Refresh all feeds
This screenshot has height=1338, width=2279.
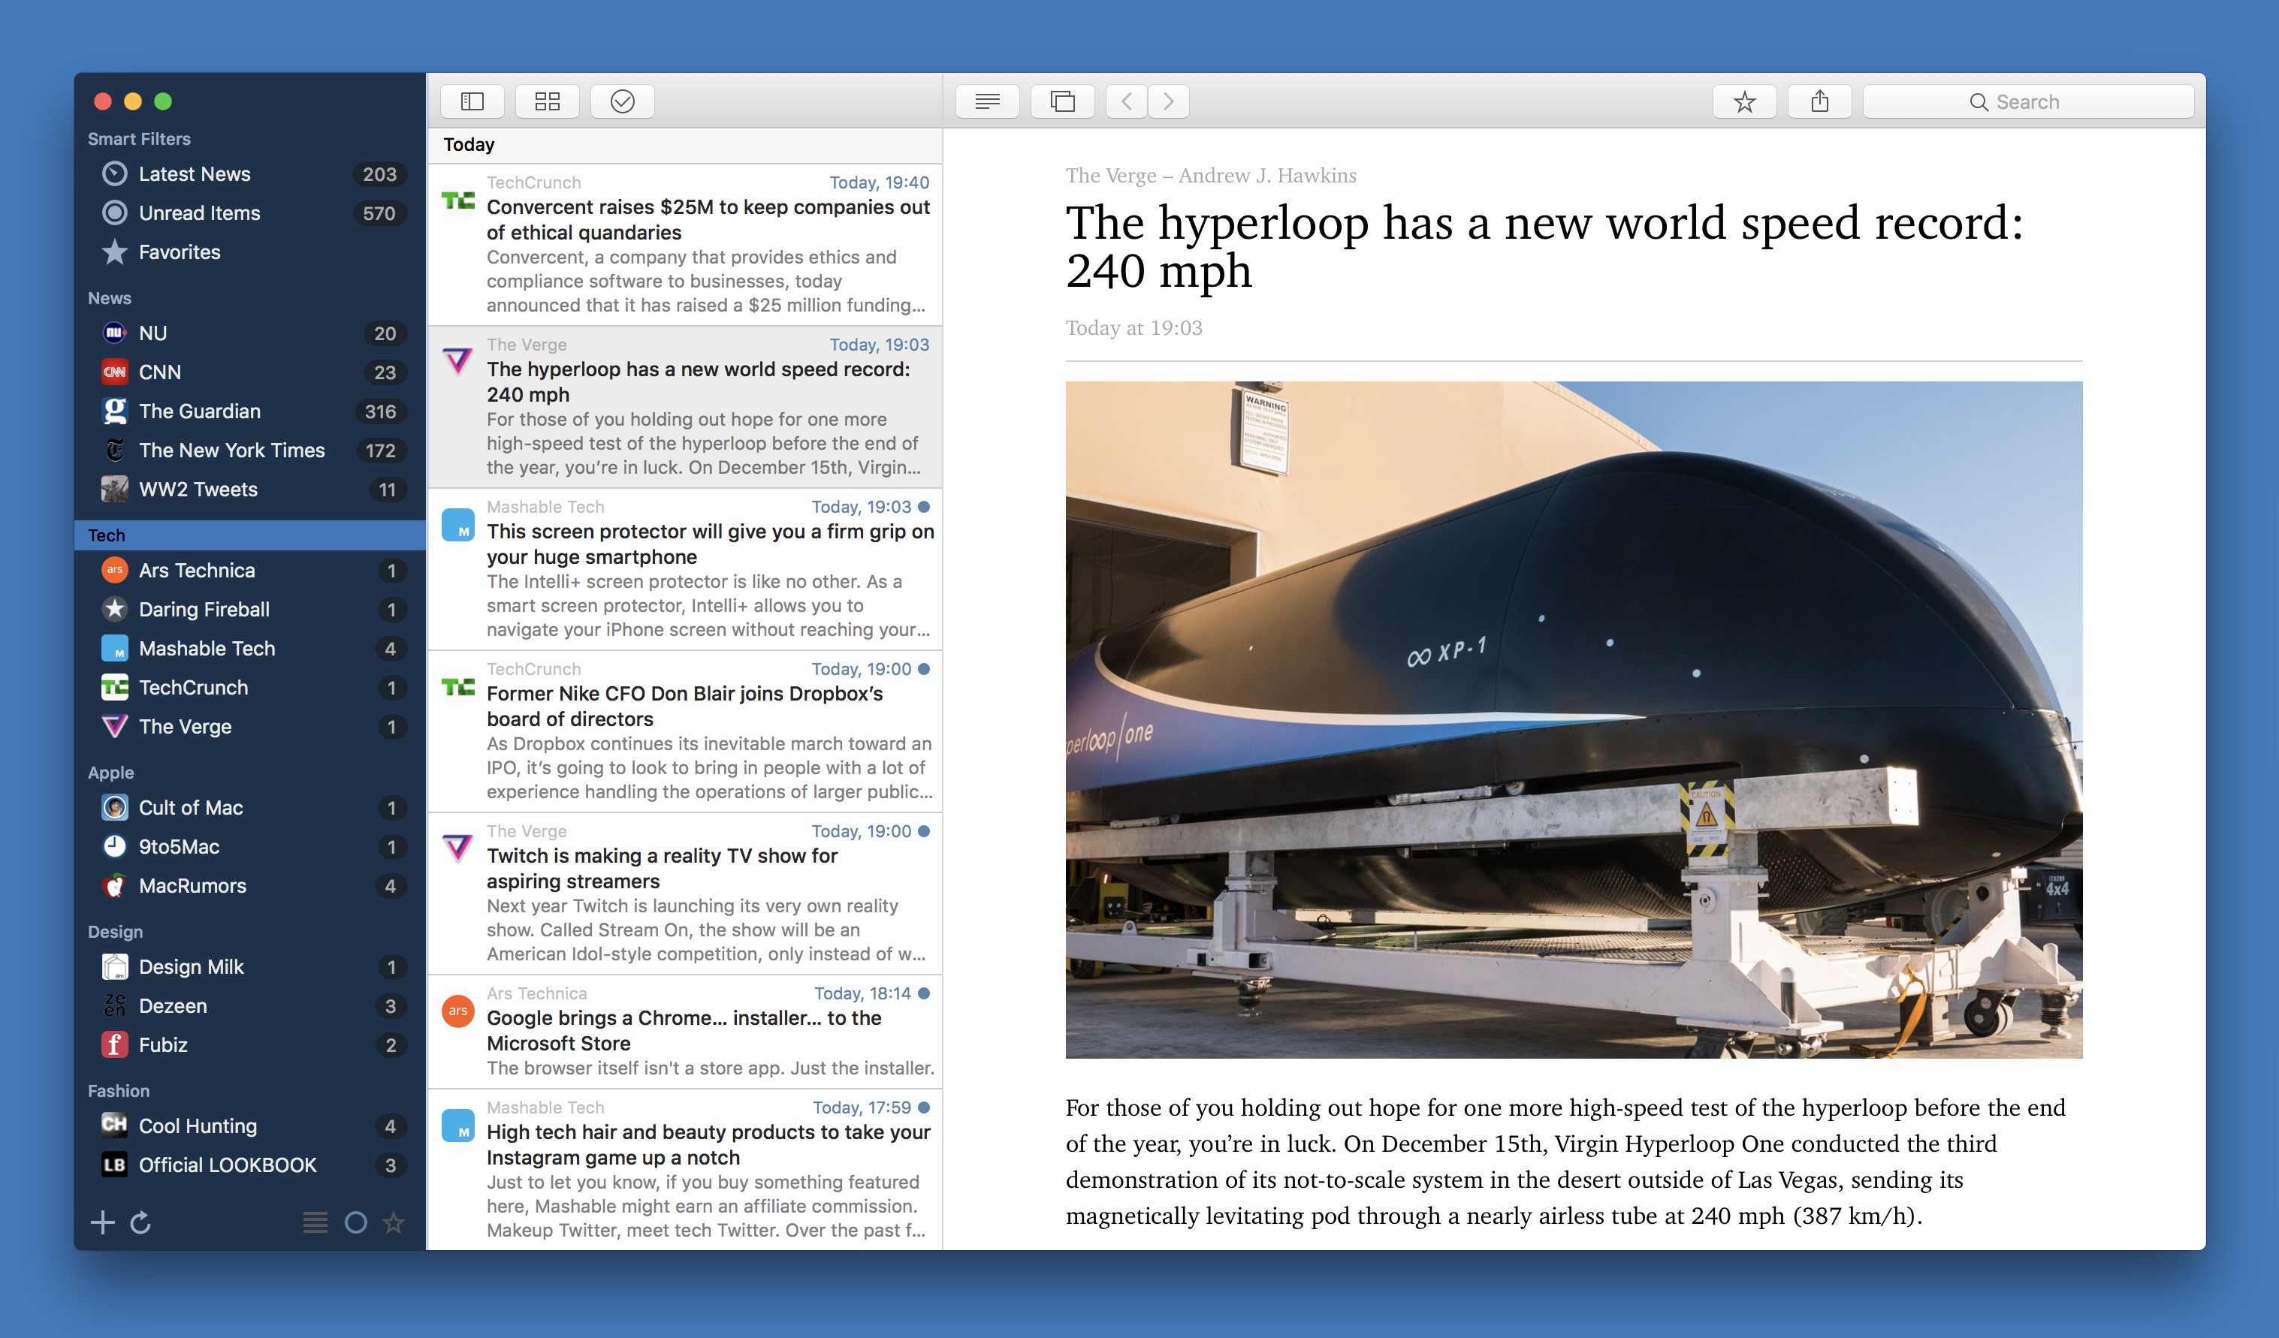[x=141, y=1222]
